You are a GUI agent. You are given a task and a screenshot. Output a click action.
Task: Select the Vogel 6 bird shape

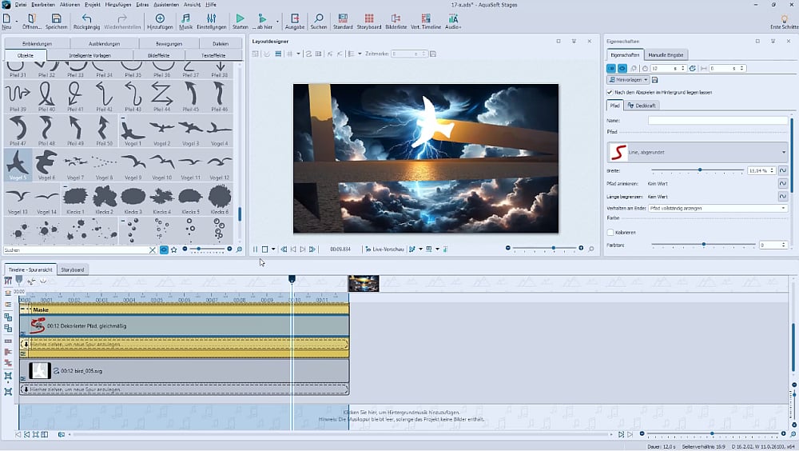pyautogui.click(x=46, y=163)
